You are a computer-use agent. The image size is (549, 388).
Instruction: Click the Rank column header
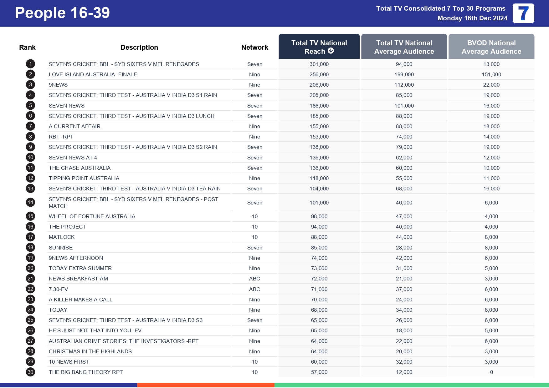point(28,47)
